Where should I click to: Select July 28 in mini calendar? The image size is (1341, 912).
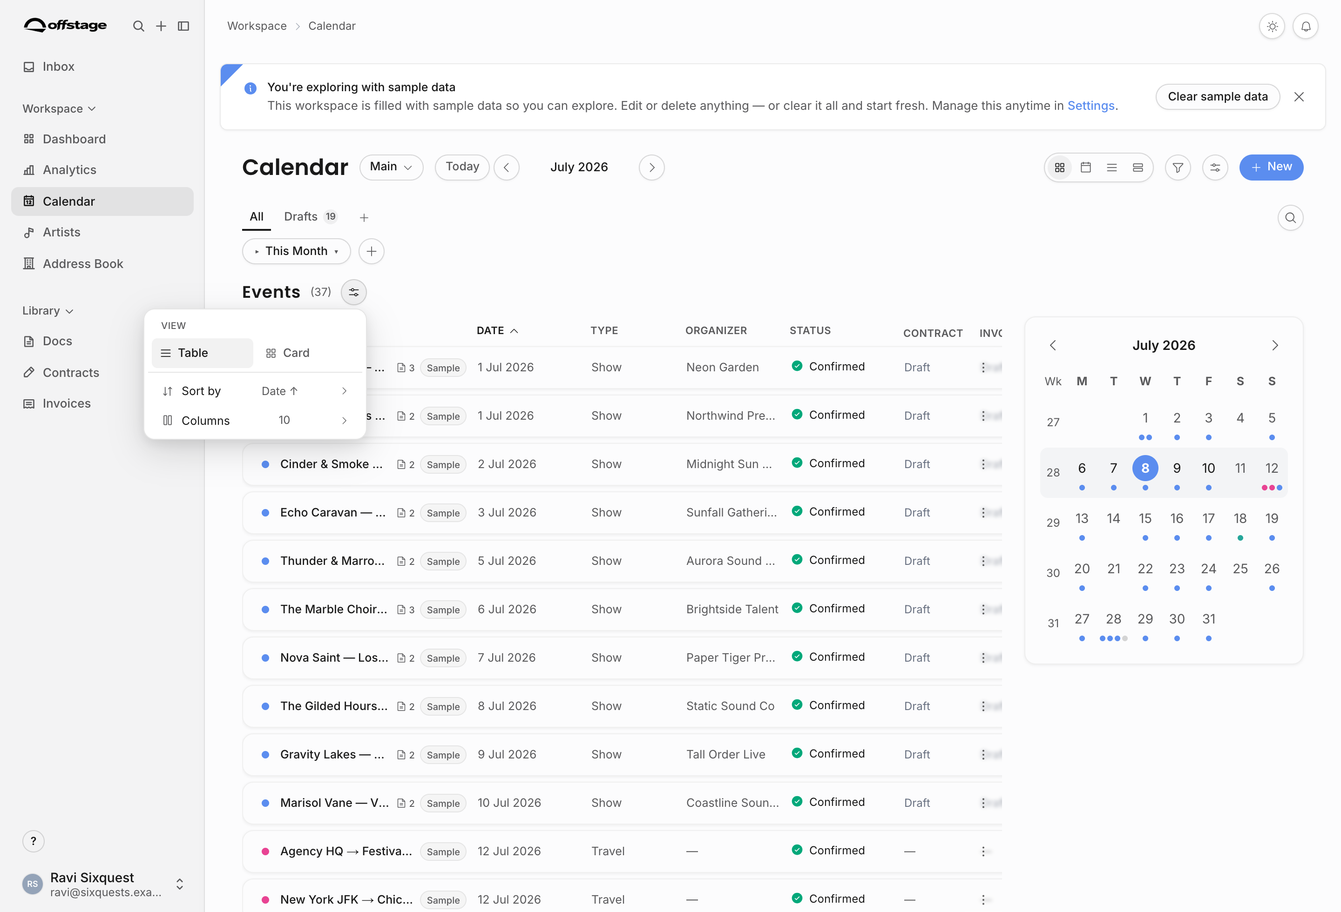pos(1113,620)
